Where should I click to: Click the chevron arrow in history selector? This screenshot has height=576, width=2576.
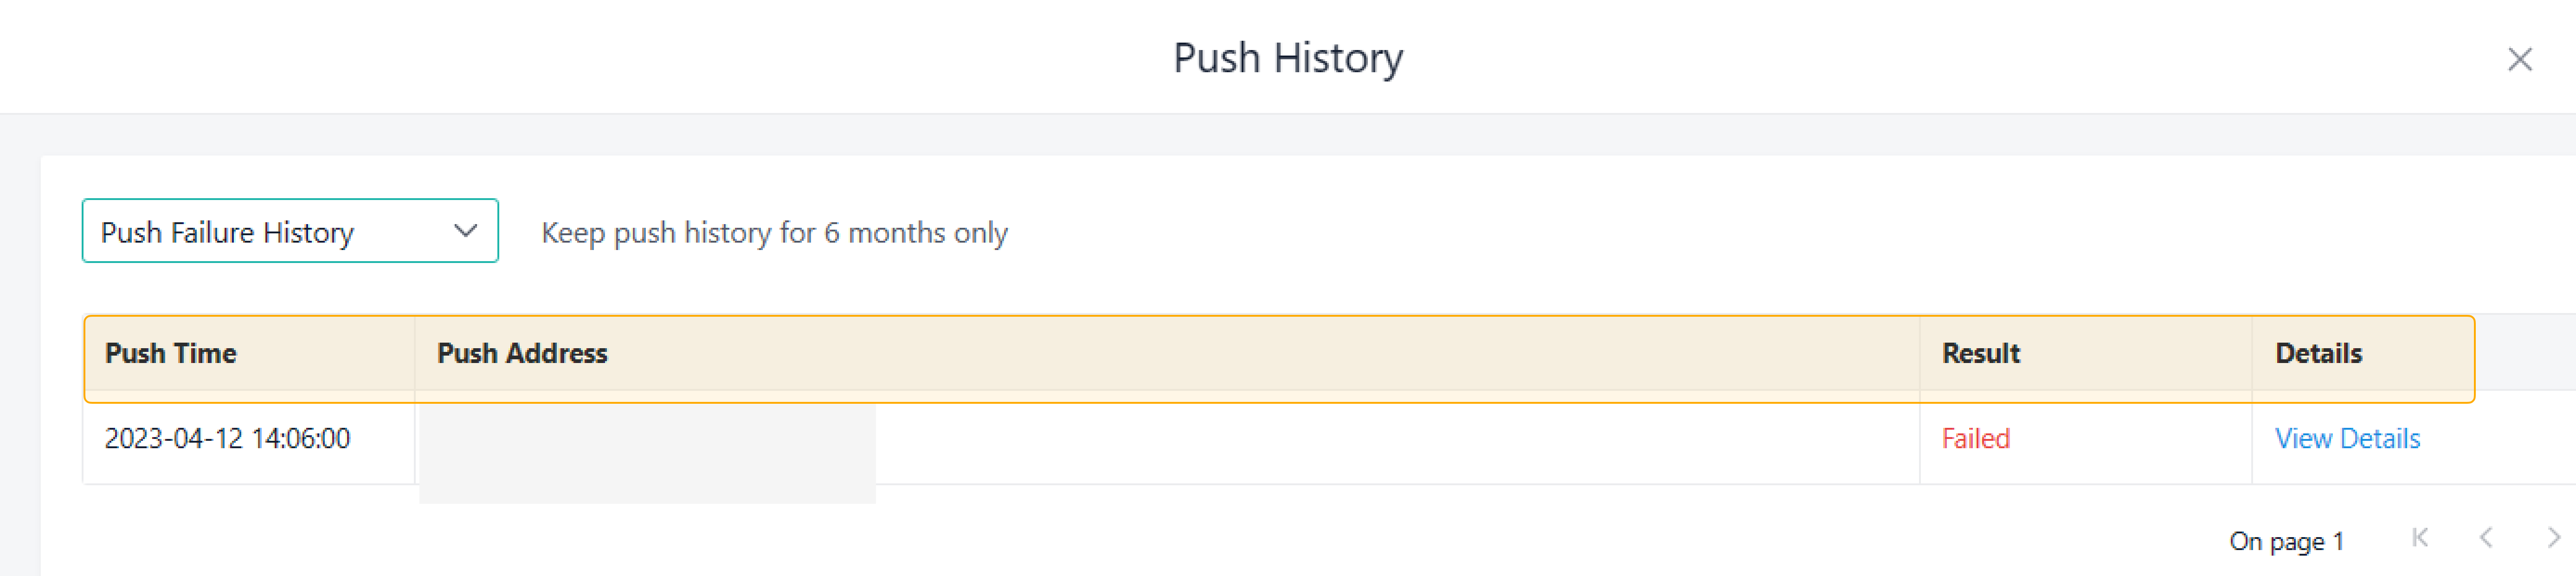(465, 232)
